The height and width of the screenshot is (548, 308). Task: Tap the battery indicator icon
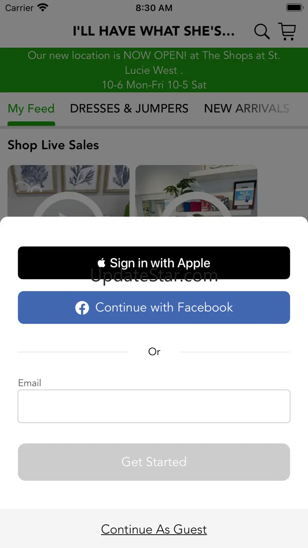[x=294, y=8]
